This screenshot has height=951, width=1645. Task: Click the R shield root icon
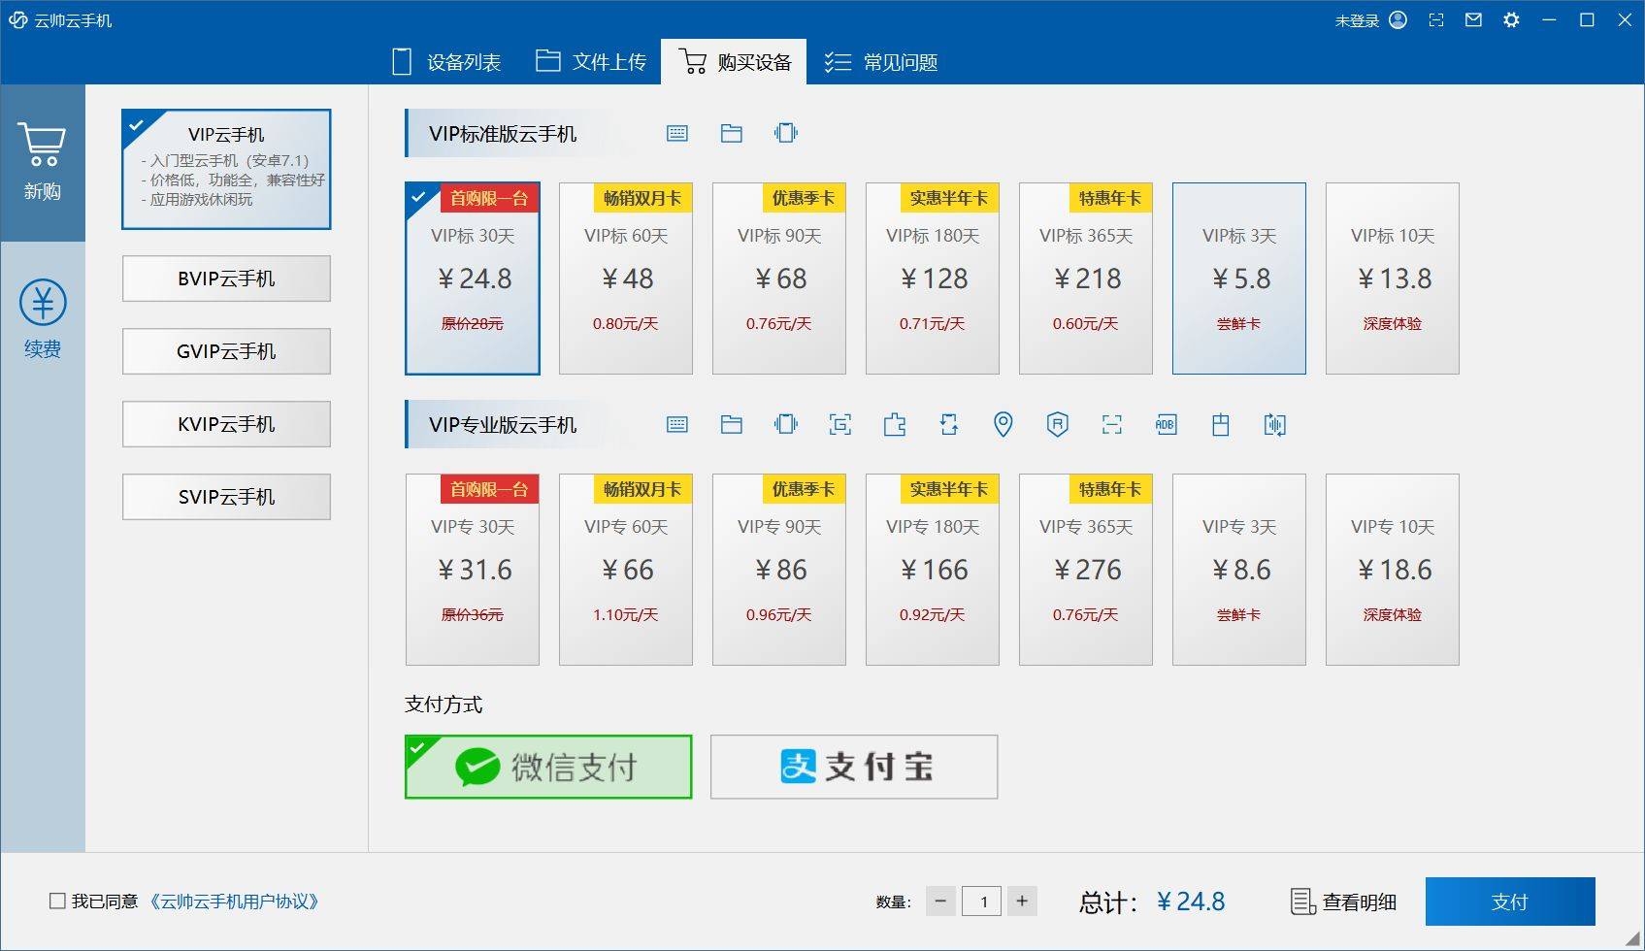click(1058, 424)
